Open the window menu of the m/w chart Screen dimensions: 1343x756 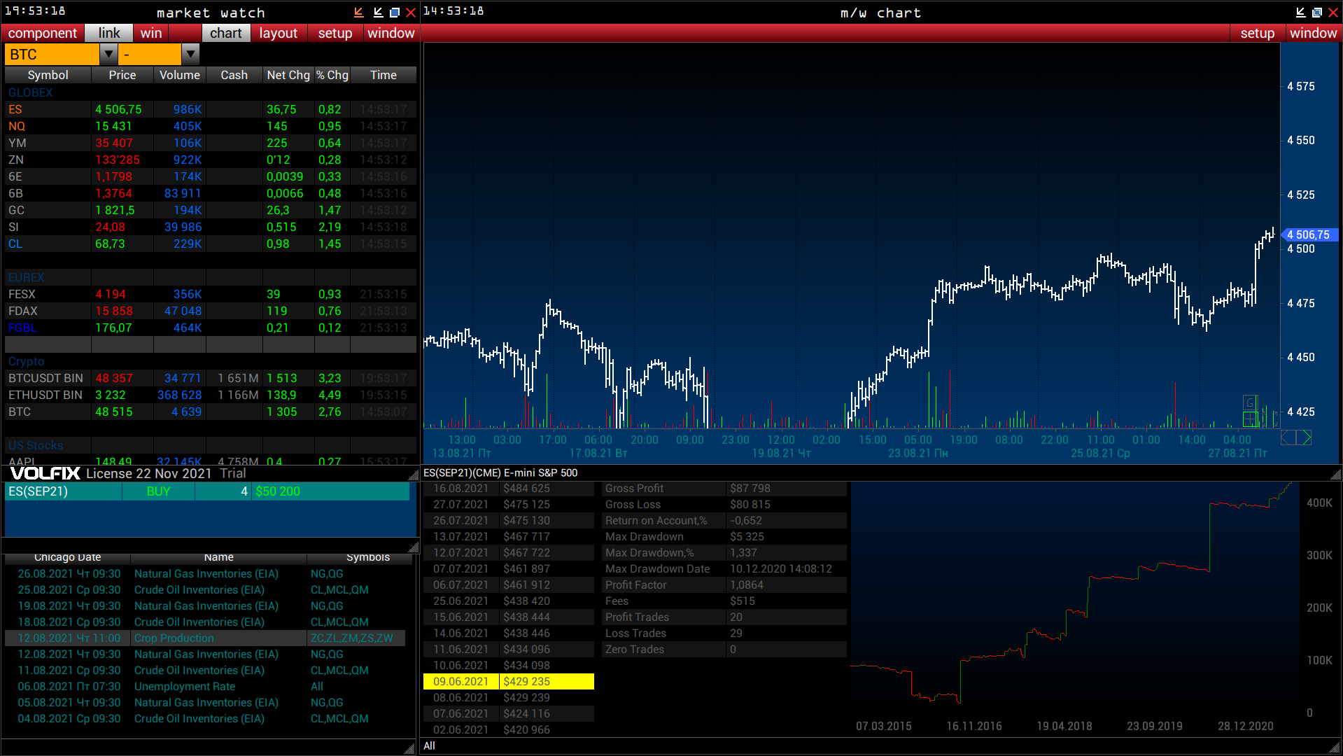pos(1313,33)
